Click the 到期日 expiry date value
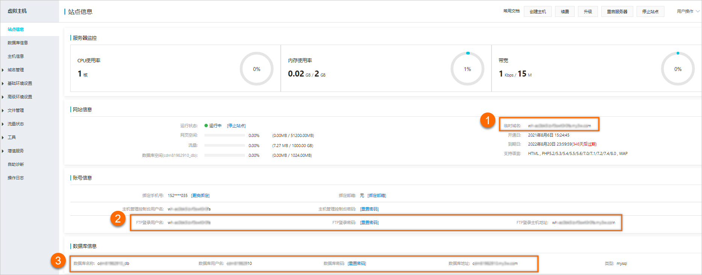The width and height of the screenshot is (702, 275). click(562, 144)
